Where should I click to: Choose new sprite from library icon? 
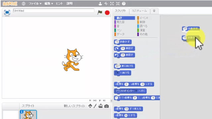click(90, 106)
